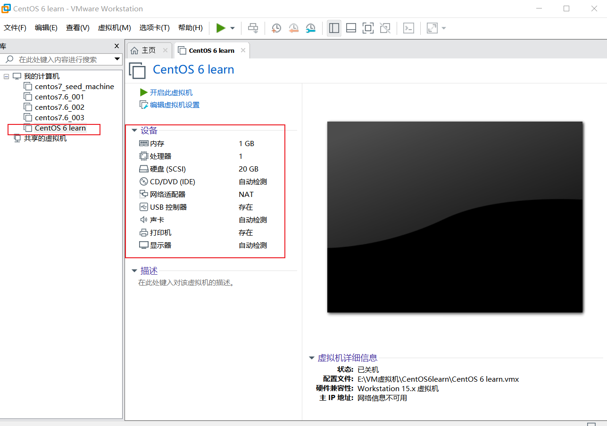This screenshot has height=426, width=607.
Task: Click the Unity mode toolbar icon
Action: (x=385, y=28)
